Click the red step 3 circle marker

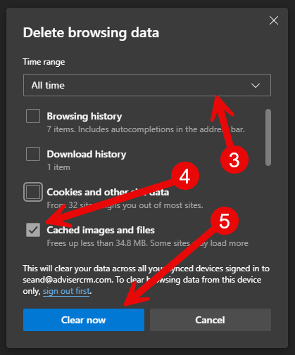click(234, 160)
